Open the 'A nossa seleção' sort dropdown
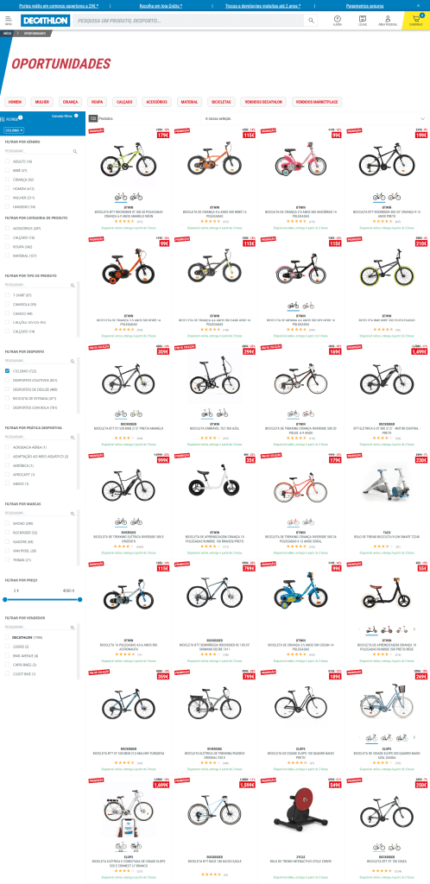 (315, 118)
